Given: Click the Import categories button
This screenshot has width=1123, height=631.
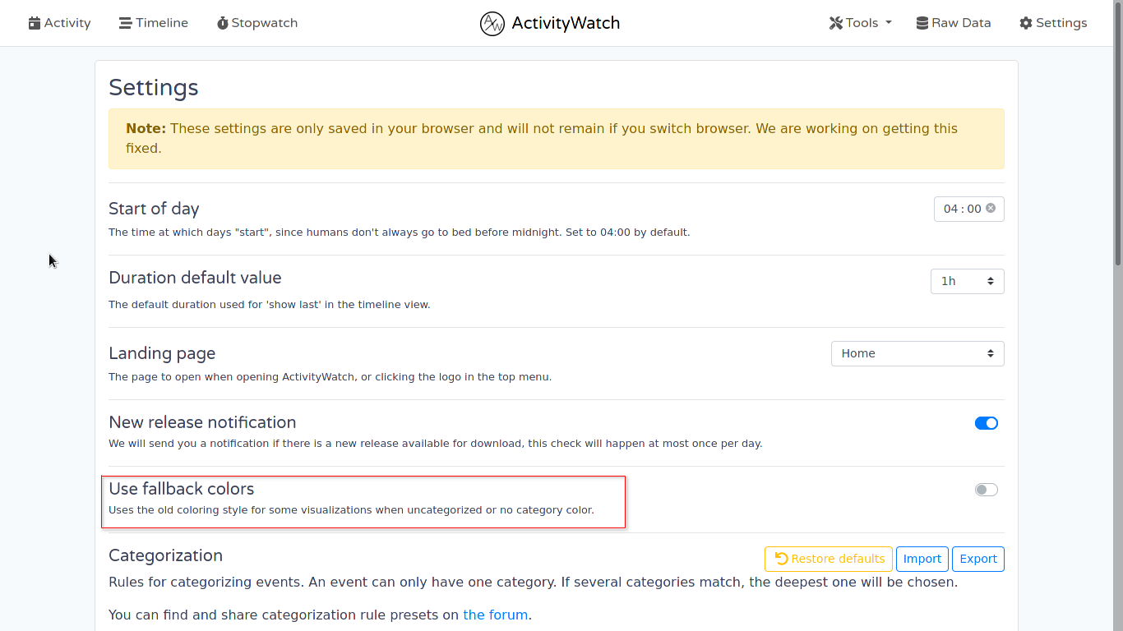Looking at the screenshot, I should click(x=922, y=559).
